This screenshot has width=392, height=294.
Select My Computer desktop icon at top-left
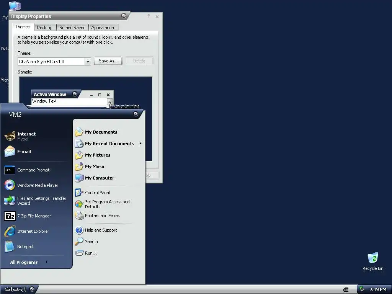tap(15, 6)
